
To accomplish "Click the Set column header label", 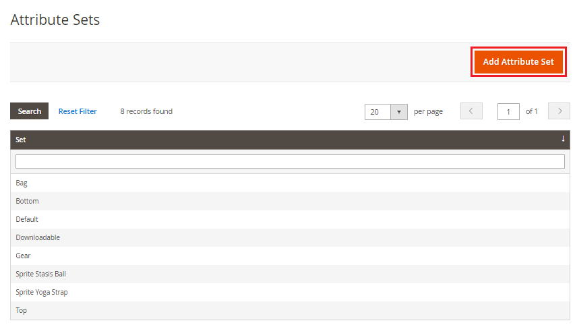I will pos(21,140).
